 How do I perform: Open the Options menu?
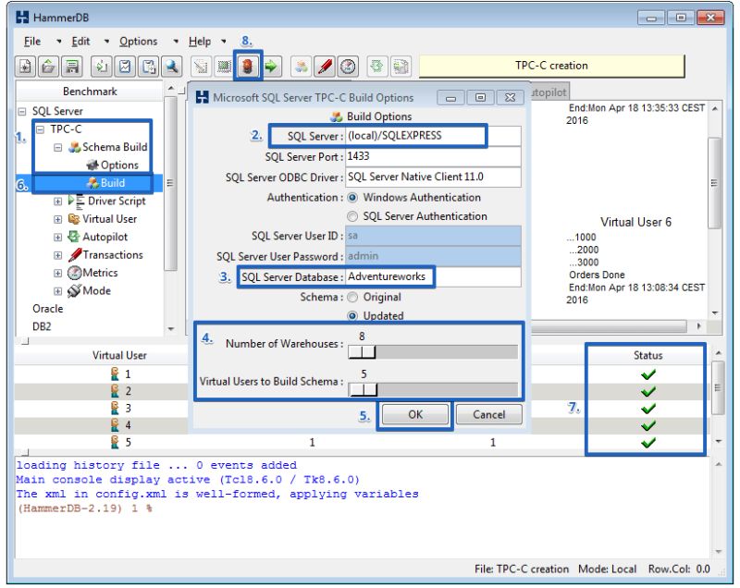tap(139, 42)
